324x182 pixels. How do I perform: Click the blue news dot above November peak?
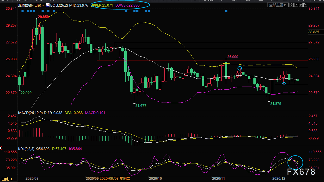click(x=226, y=11)
